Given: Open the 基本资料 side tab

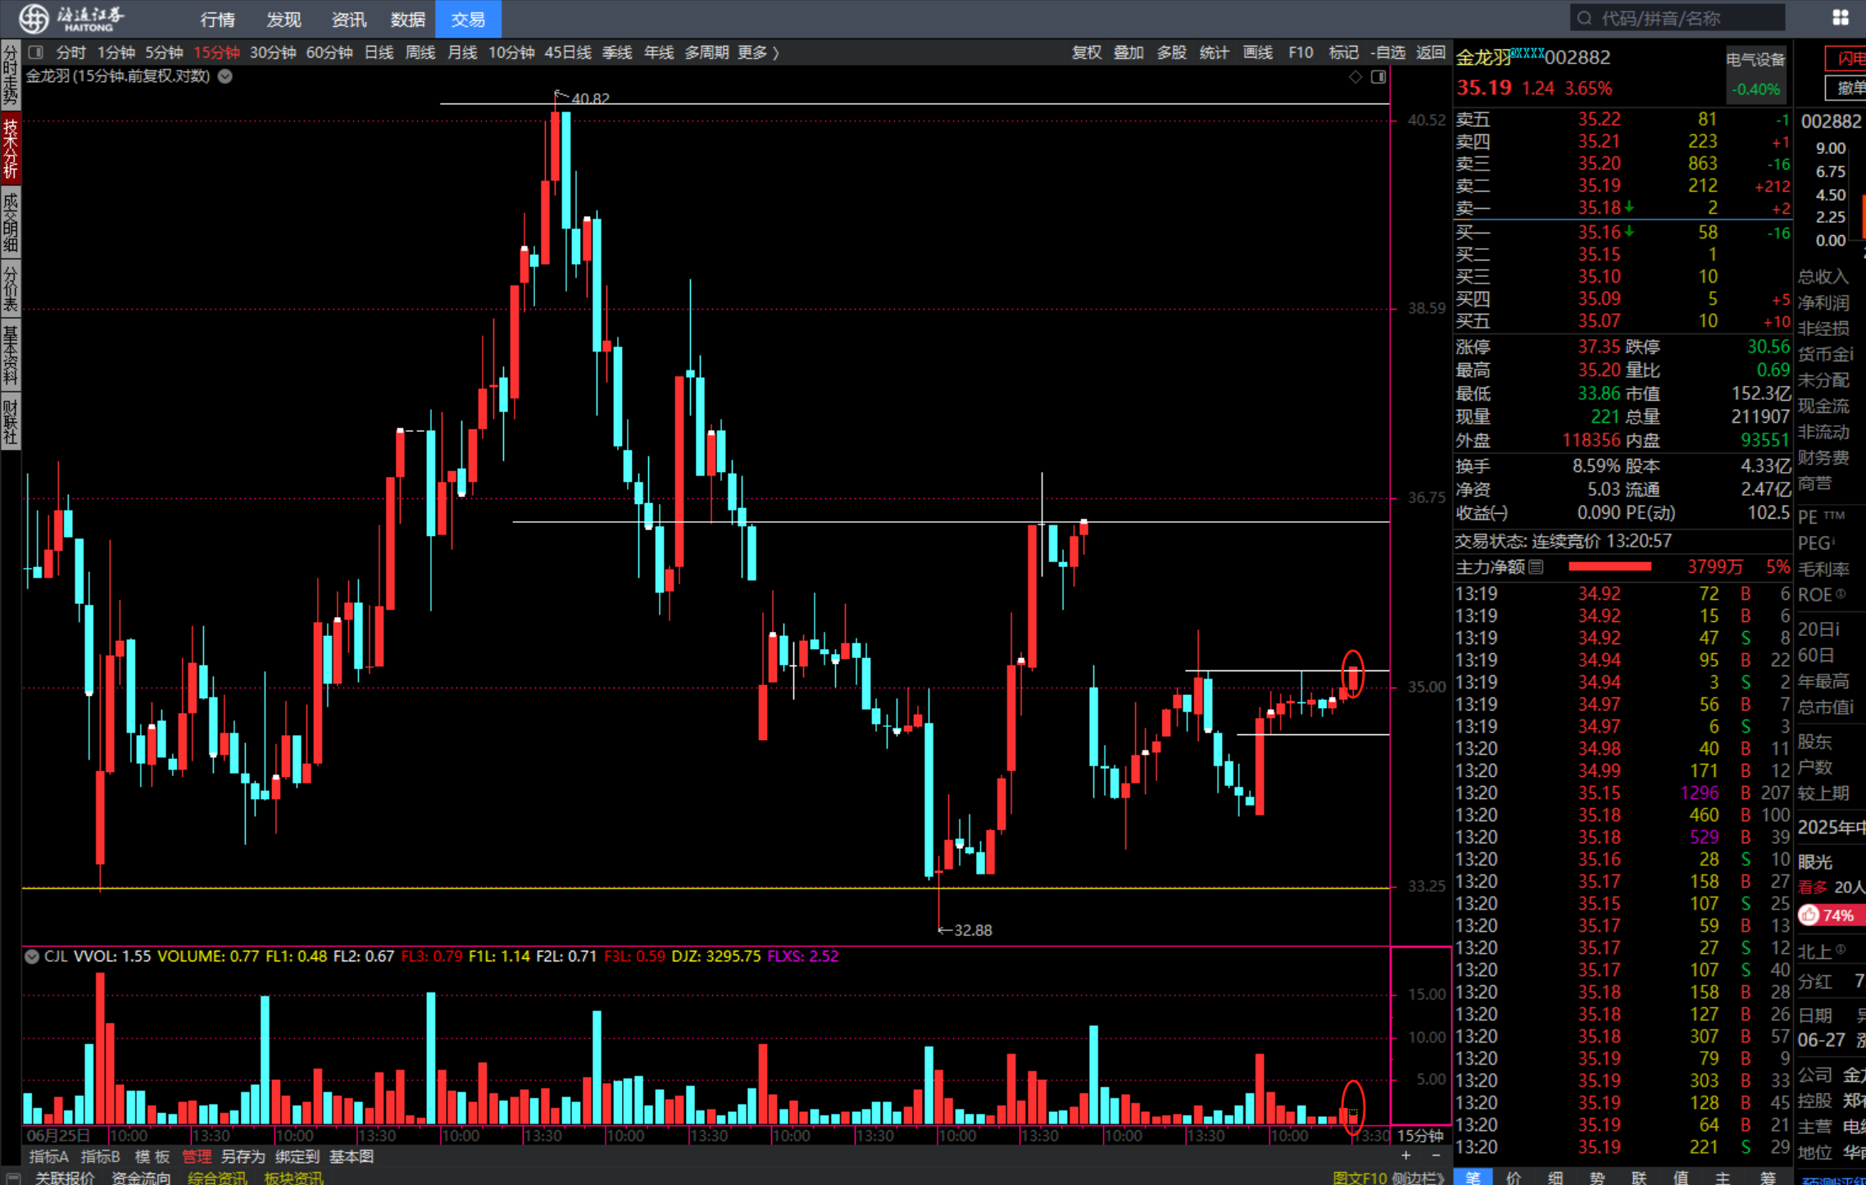Looking at the screenshot, I should click(11, 355).
